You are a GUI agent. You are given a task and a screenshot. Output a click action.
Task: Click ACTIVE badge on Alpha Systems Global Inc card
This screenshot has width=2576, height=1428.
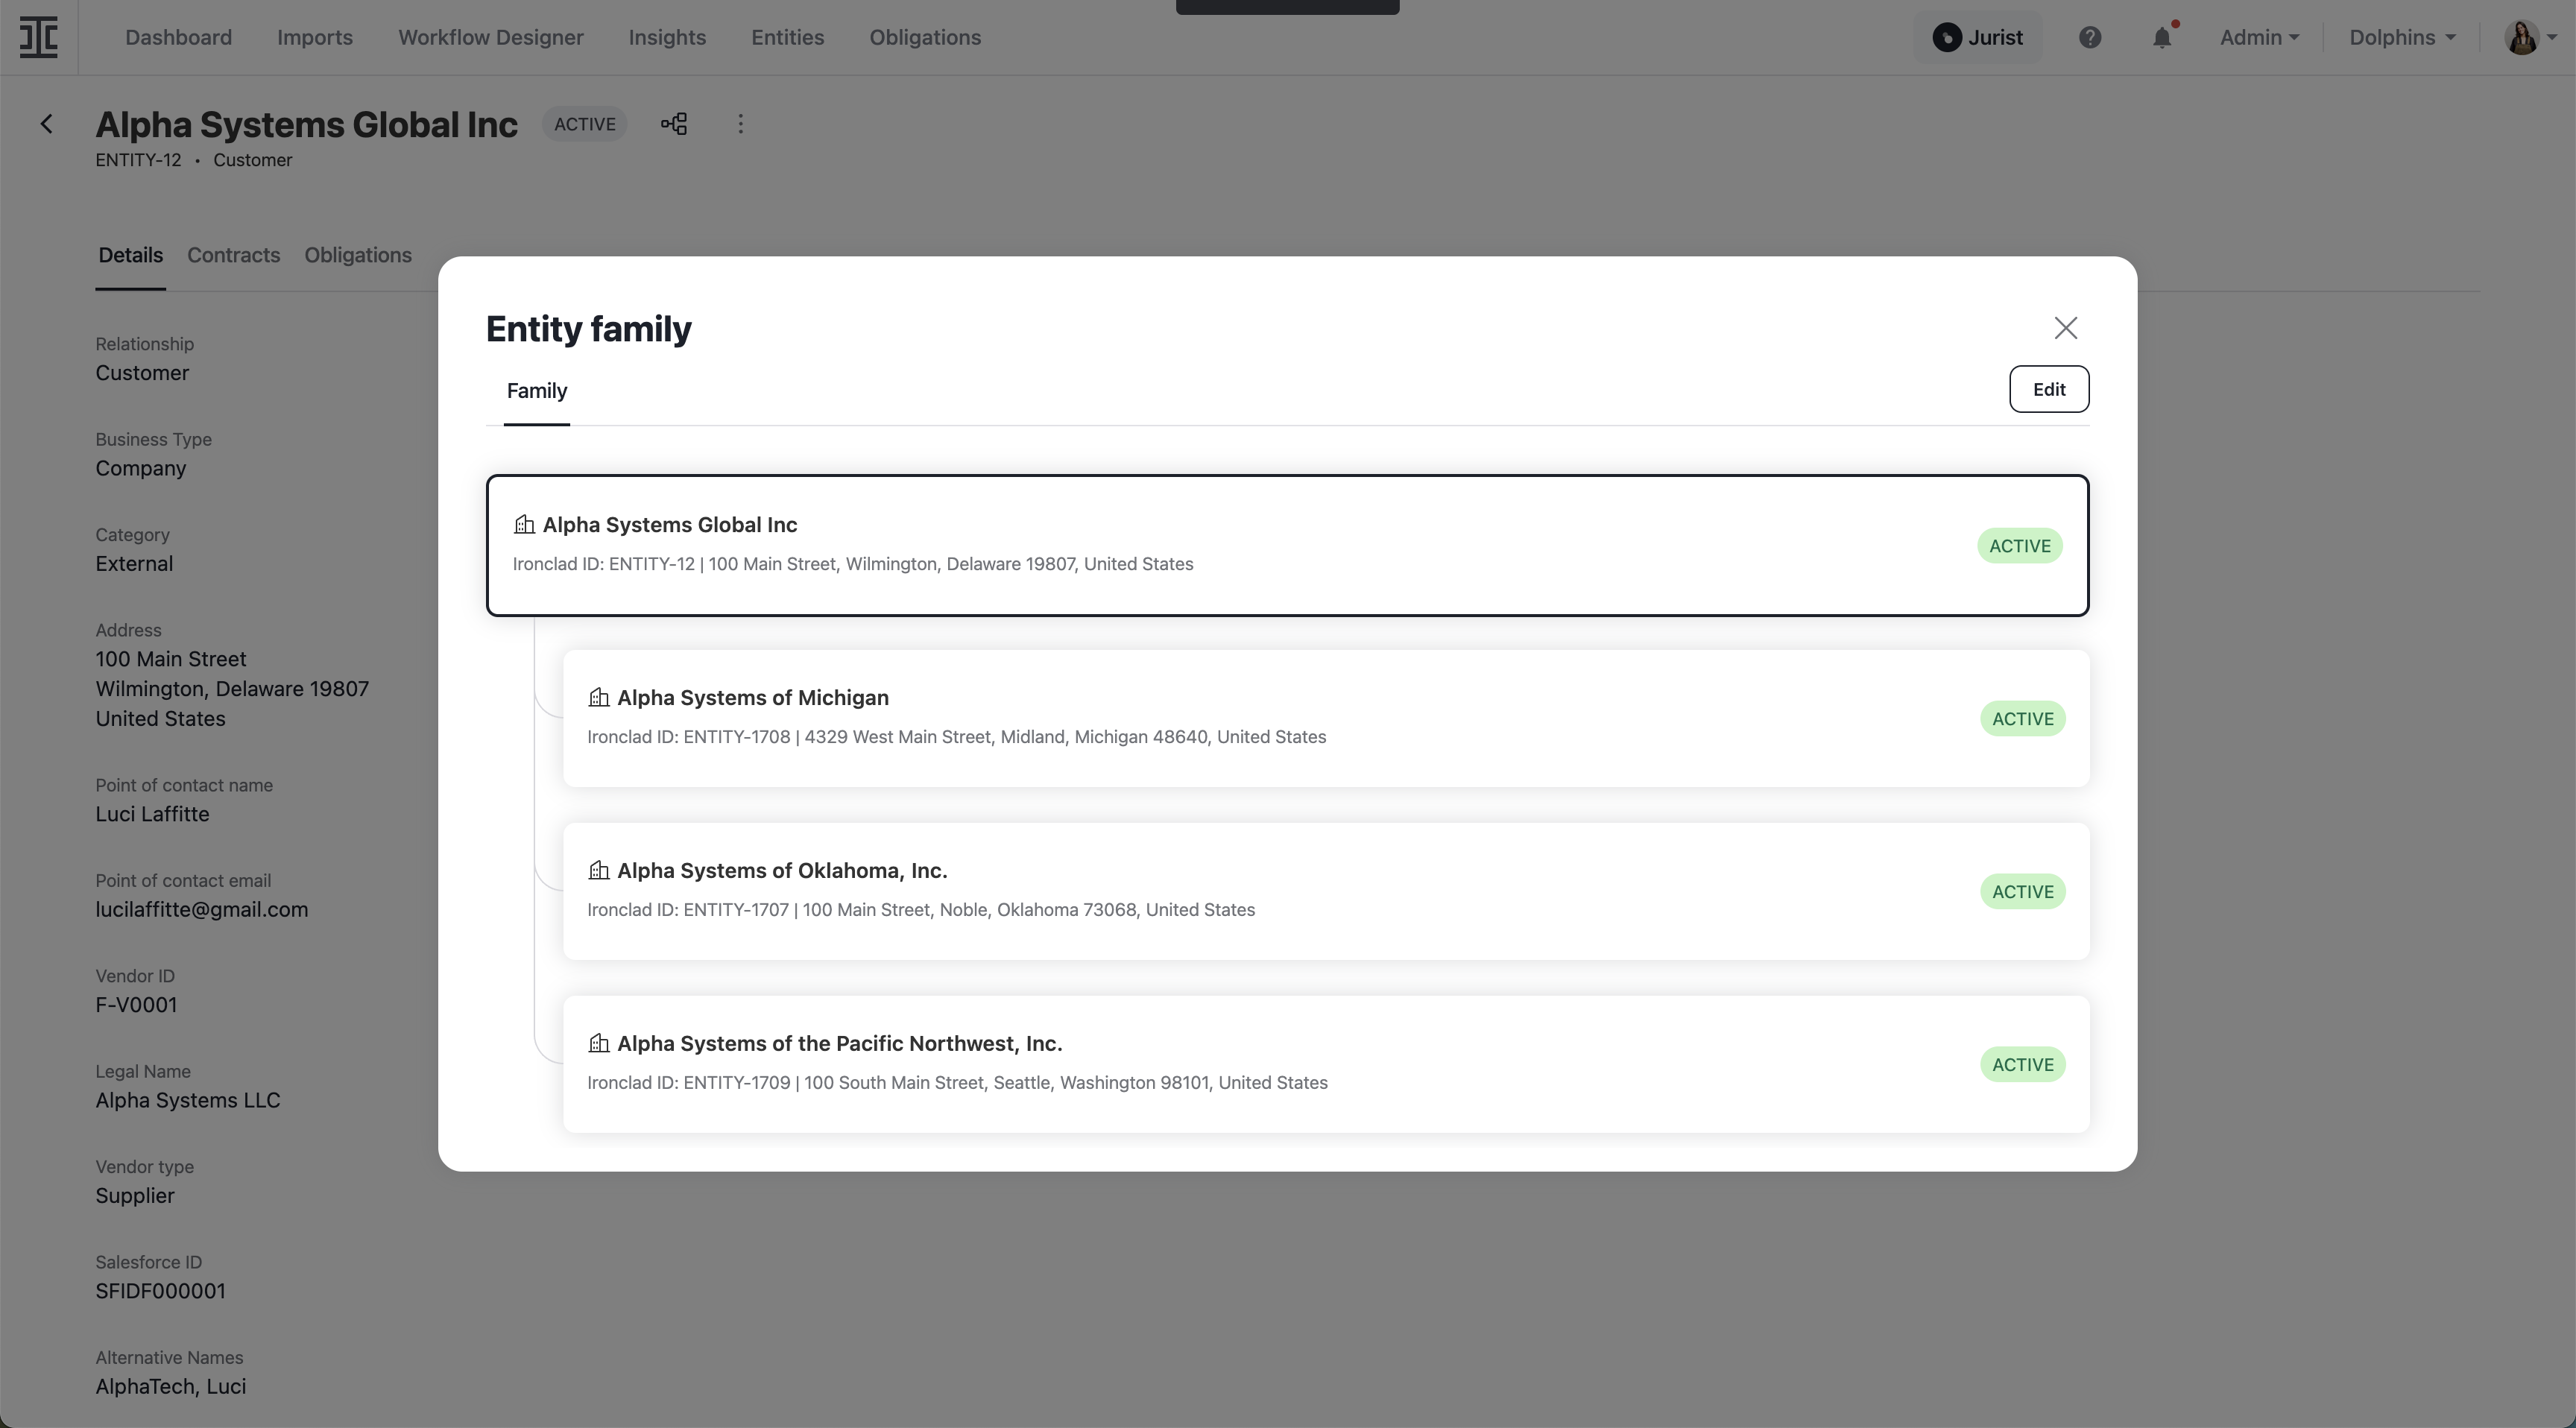pyautogui.click(x=2020, y=546)
